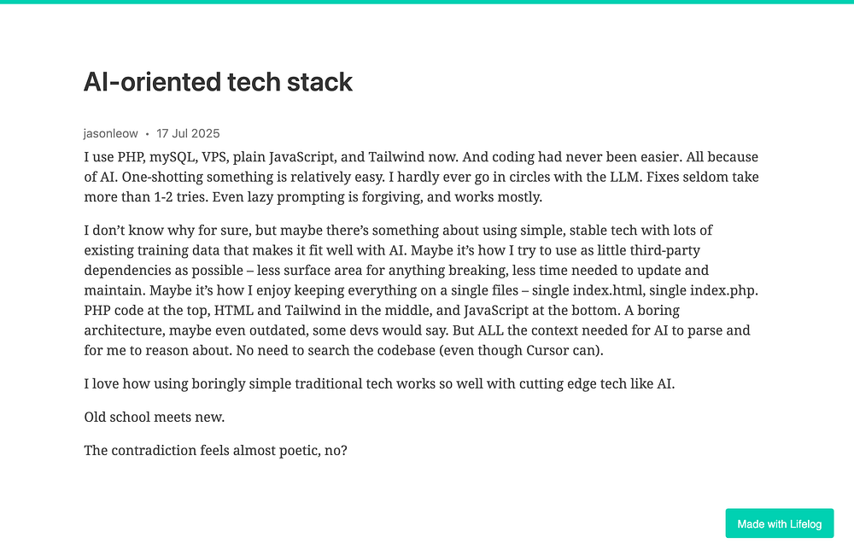
Task: Click the sentence starting "I love how using boringly"
Action: [379, 383]
